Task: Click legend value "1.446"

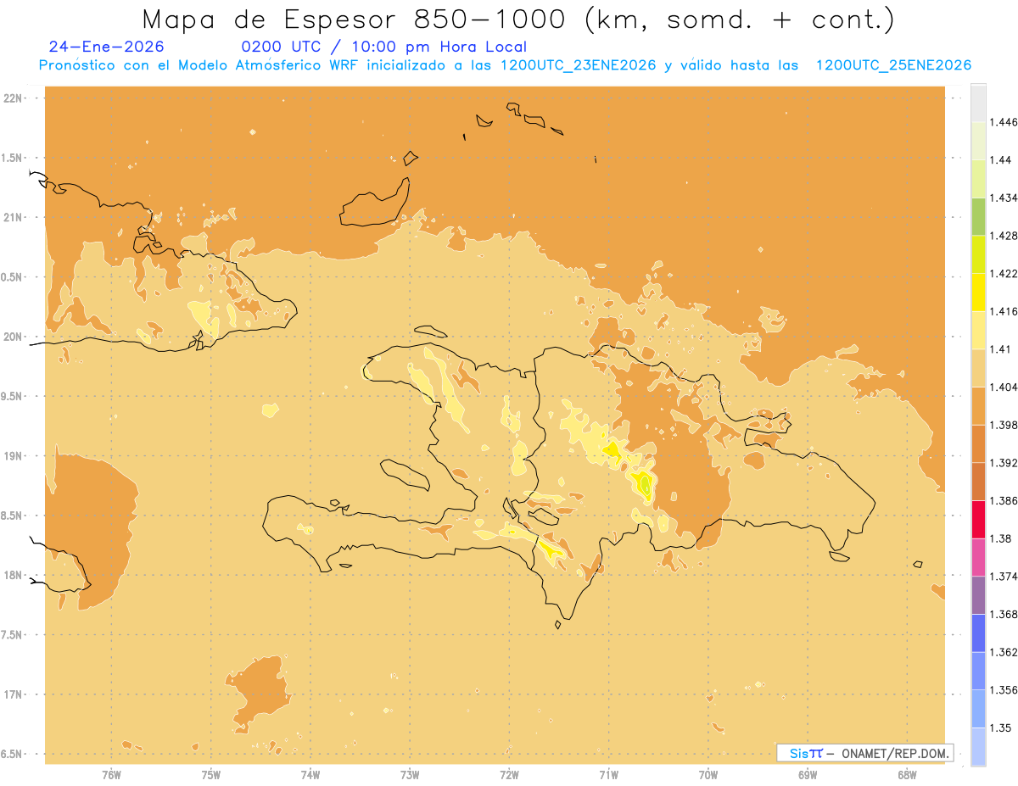Action: pyautogui.click(x=1004, y=122)
